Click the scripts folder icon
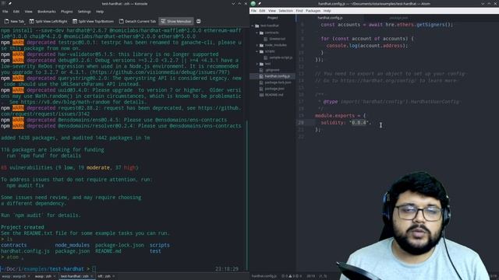 coord(261,51)
